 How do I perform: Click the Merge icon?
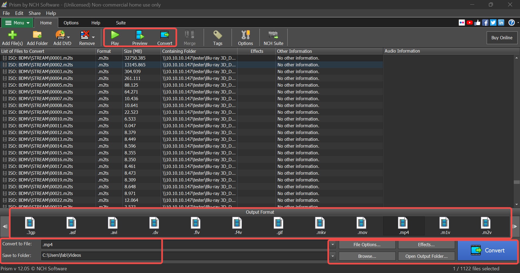[189, 37]
